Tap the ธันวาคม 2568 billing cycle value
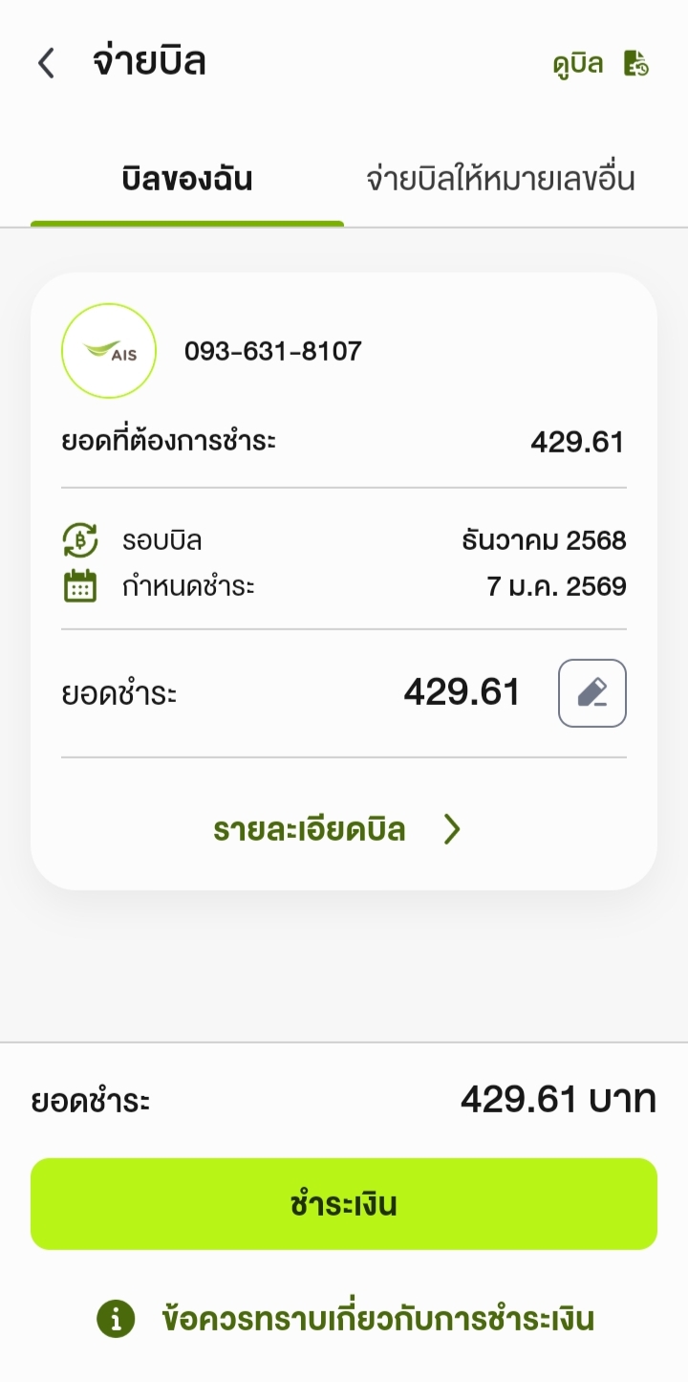Image resolution: width=688 pixels, height=1382 pixels. coord(544,540)
